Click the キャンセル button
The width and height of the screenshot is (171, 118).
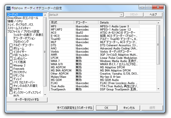129,108
